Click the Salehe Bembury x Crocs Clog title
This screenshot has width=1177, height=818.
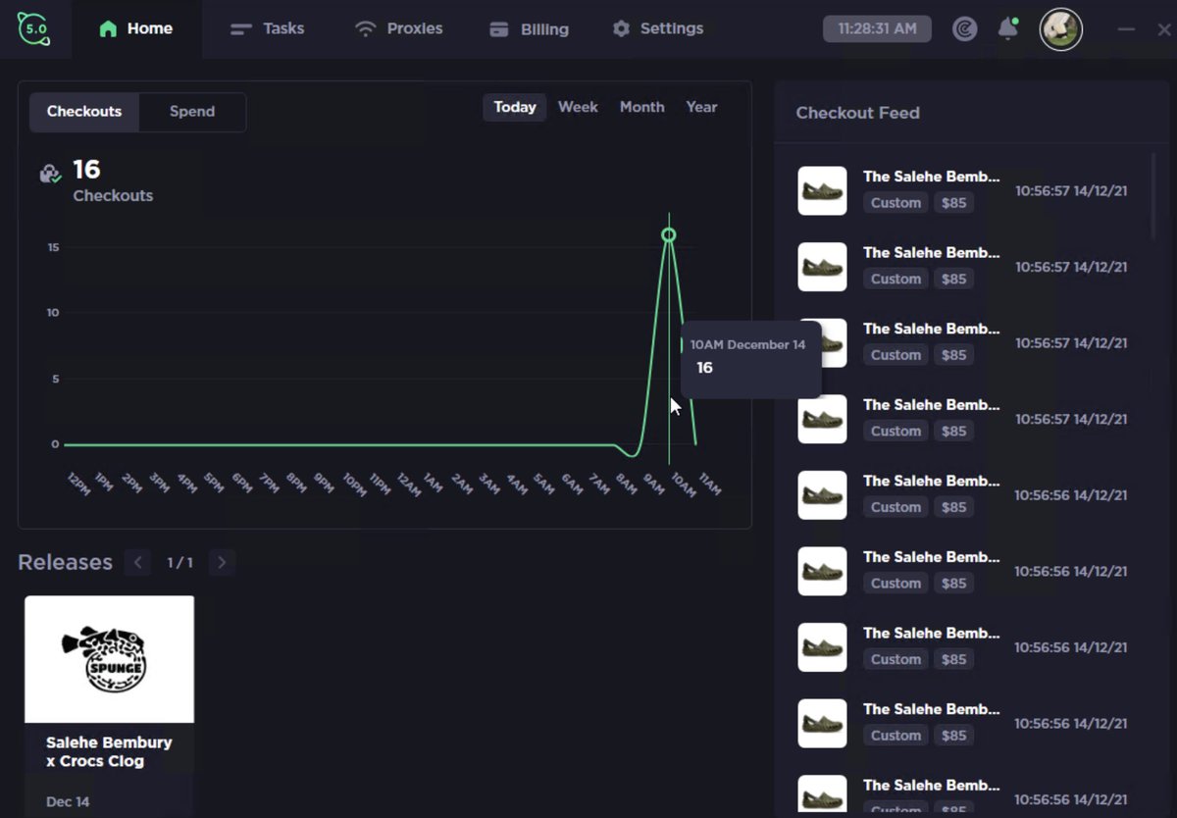click(x=109, y=751)
